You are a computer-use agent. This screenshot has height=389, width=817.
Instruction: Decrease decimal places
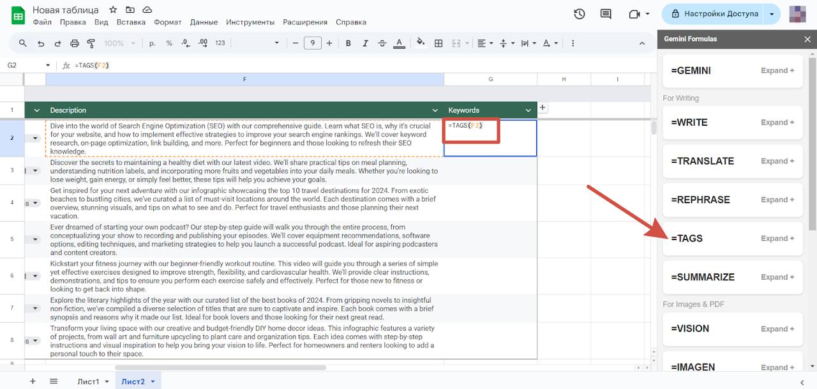pyautogui.click(x=186, y=43)
